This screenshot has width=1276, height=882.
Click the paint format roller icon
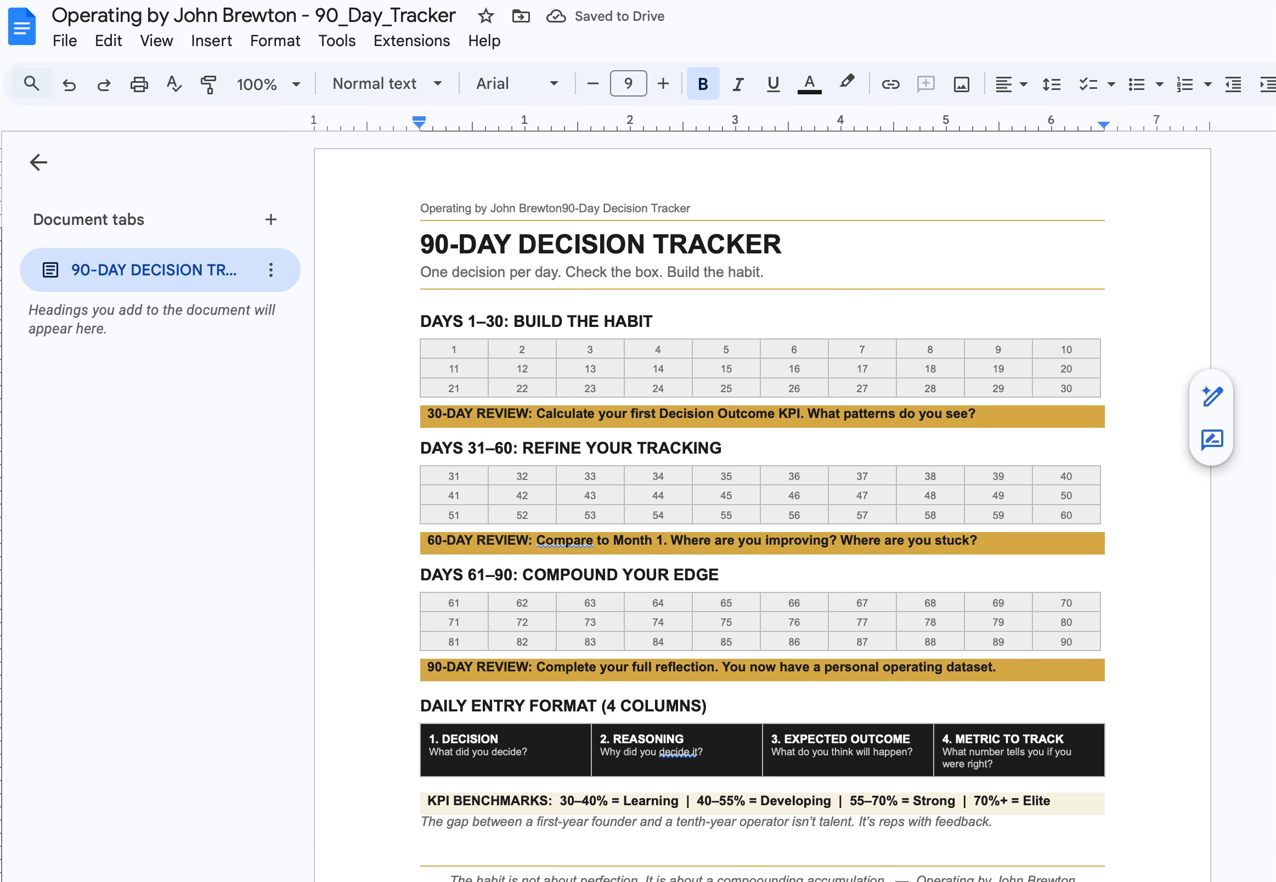(x=208, y=84)
